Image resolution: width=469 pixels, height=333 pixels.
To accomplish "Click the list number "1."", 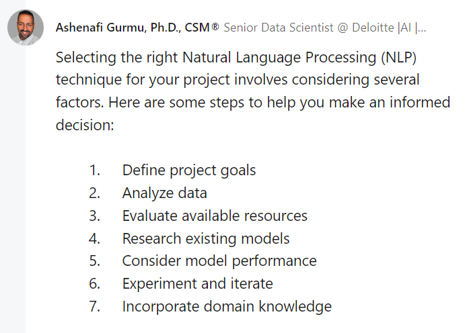I will (94, 171).
